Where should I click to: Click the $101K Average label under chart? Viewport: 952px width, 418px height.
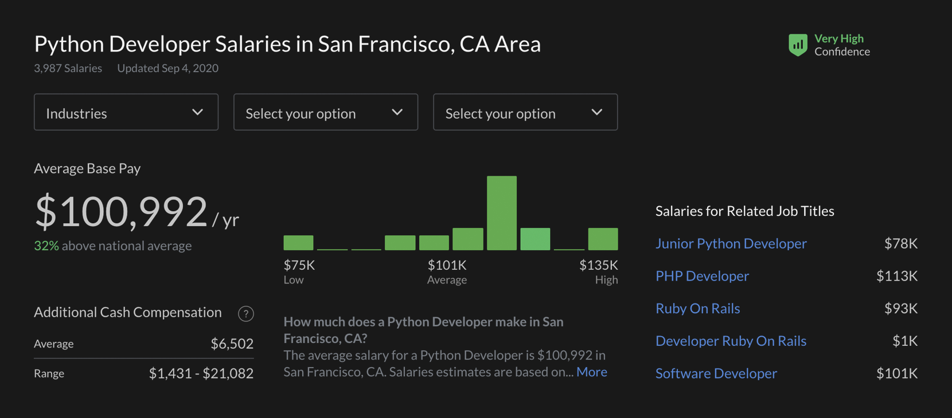[447, 272]
